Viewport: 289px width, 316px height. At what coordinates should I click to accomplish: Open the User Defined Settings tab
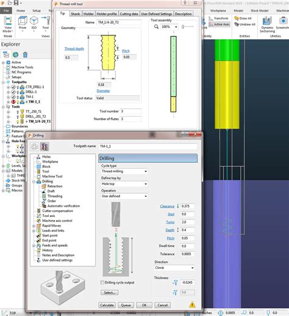tap(157, 14)
